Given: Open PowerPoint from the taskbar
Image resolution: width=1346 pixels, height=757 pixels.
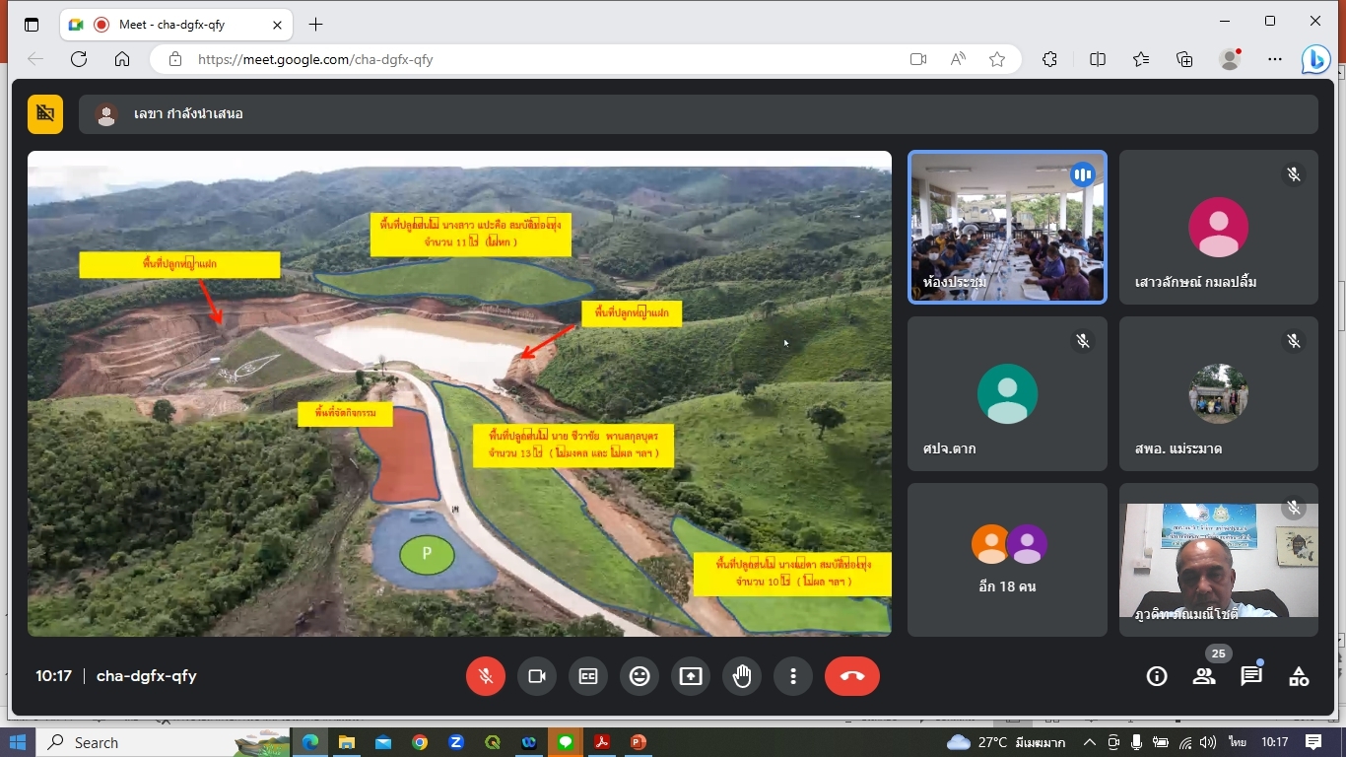Looking at the screenshot, I should click(639, 742).
